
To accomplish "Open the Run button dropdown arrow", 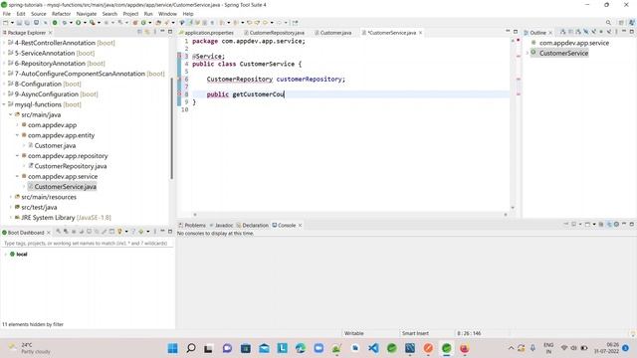I will 85,23.
